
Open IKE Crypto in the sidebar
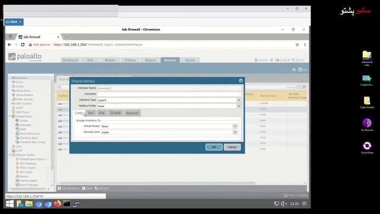click(26, 172)
